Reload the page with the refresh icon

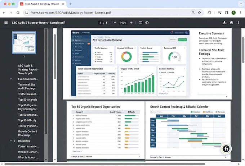click(x=18, y=13)
